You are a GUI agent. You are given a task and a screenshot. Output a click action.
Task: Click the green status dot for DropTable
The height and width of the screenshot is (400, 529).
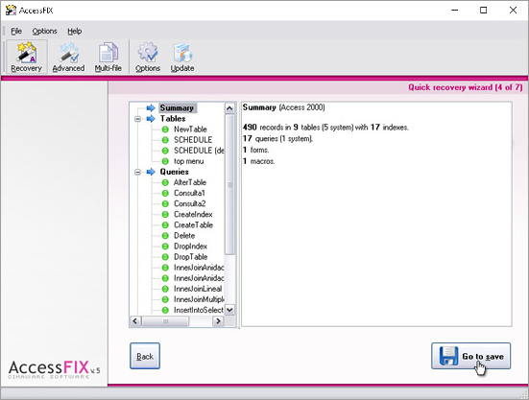(x=165, y=257)
